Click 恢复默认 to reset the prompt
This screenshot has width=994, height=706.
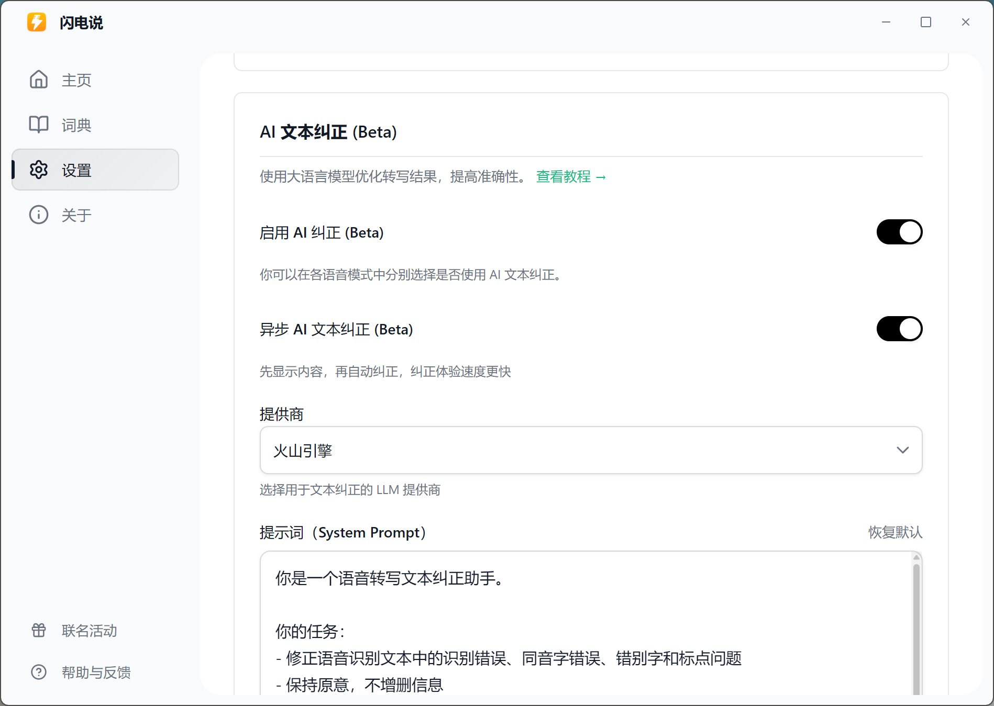tap(894, 532)
